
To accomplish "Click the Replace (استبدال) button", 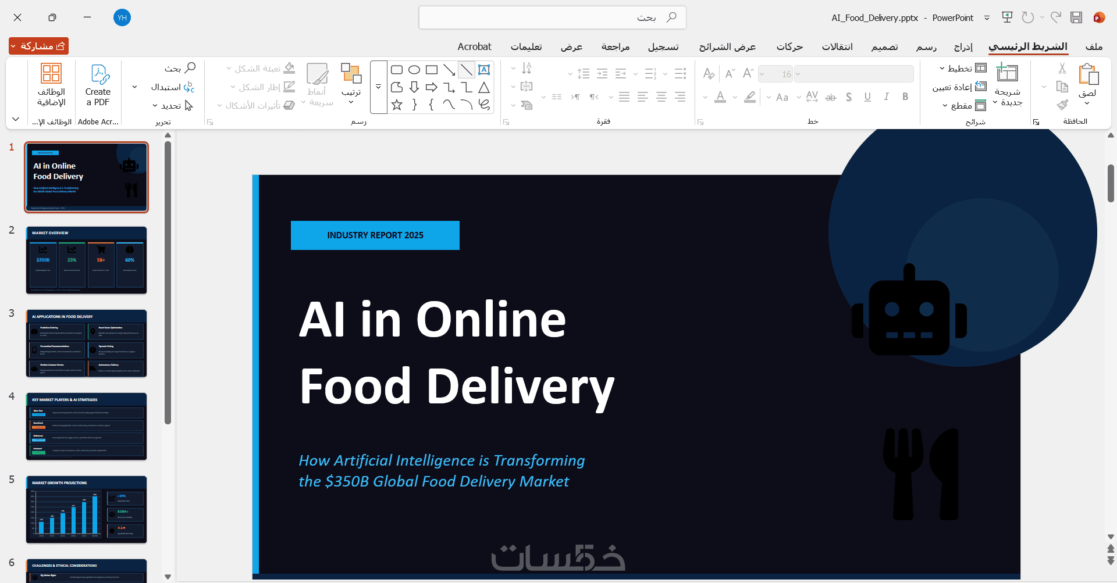I will click(173, 87).
